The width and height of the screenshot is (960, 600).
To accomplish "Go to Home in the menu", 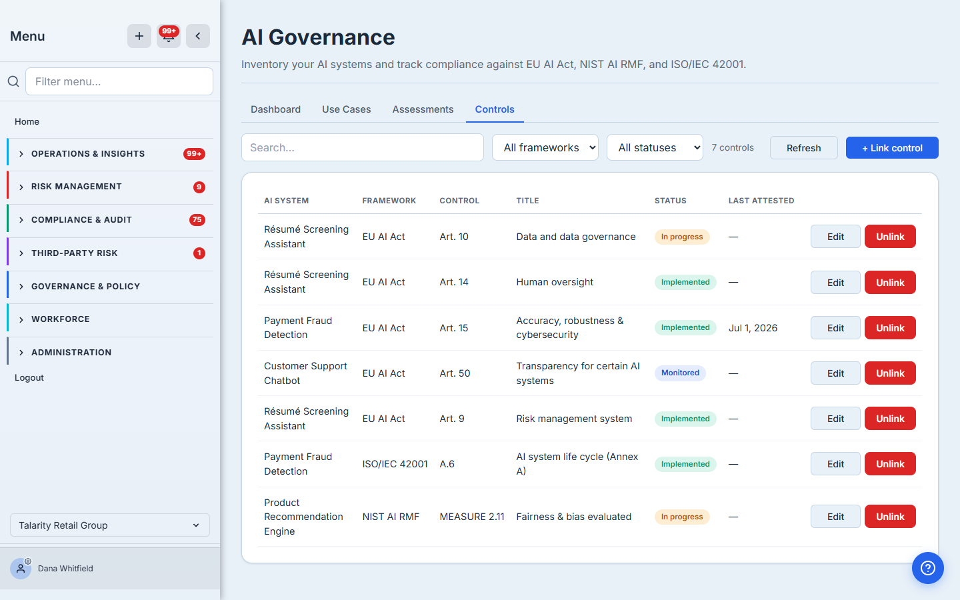I will (27, 121).
